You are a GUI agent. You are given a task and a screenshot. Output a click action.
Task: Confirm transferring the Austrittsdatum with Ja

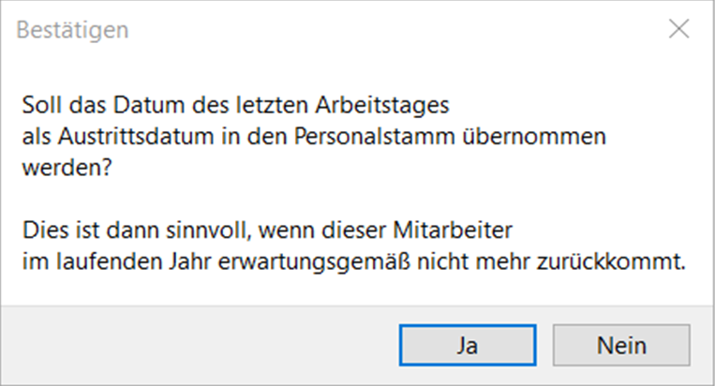point(468,345)
